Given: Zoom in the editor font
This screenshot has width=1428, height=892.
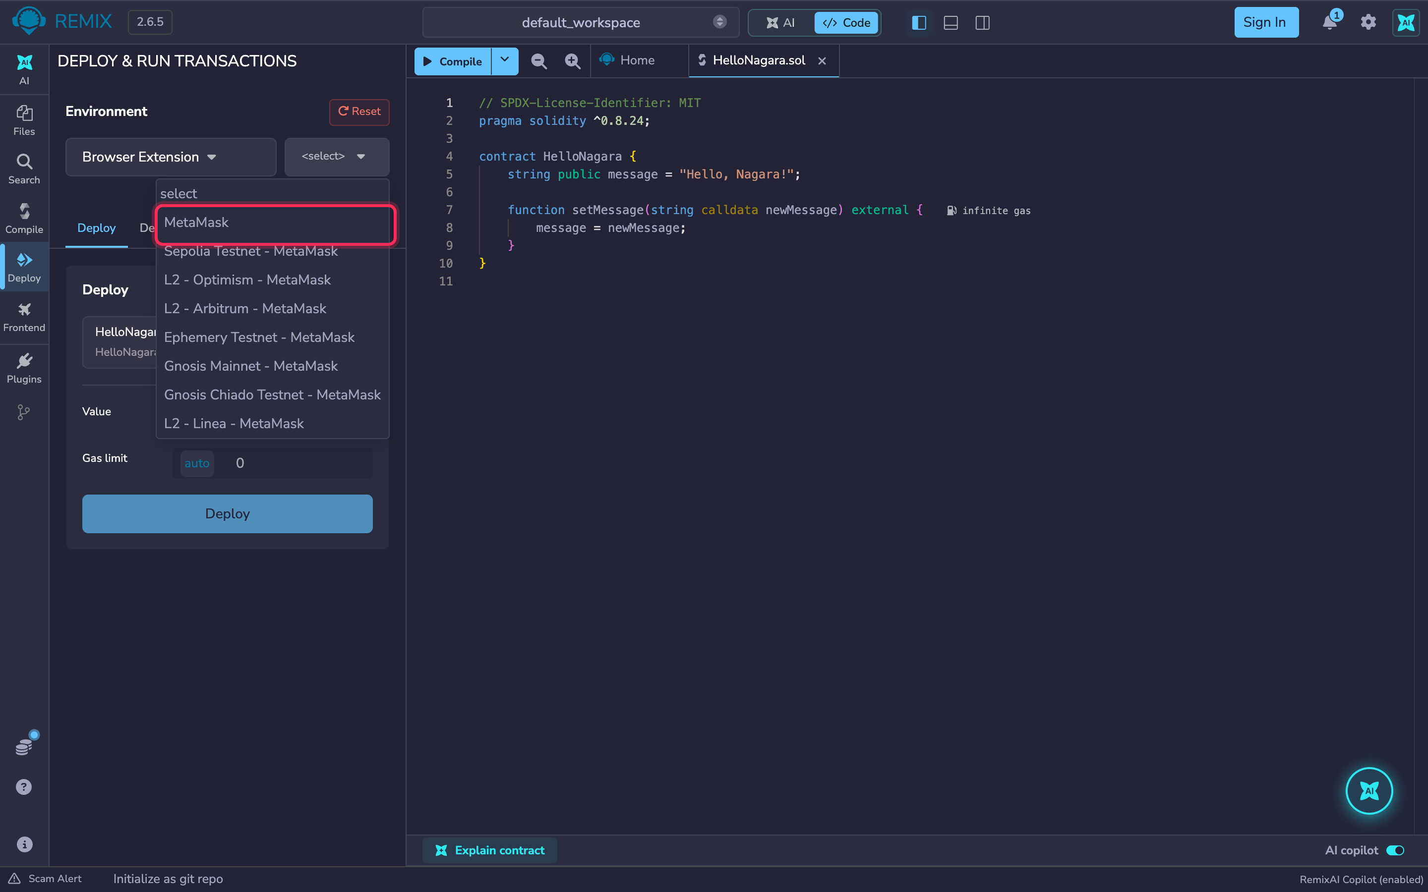Looking at the screenshot, I should coord(572,61).
